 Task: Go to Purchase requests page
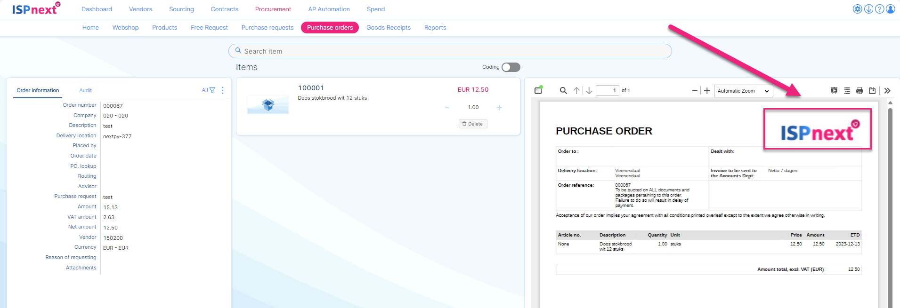[267, 28]
